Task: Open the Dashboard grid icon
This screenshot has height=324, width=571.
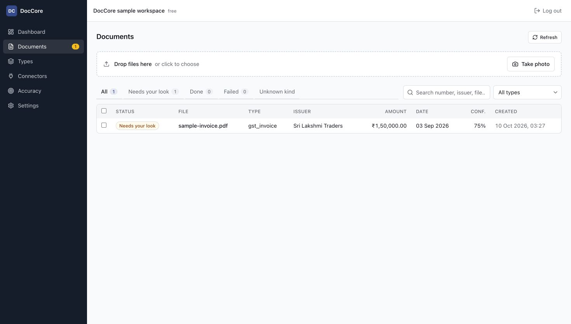Action: click(x=11, y=32)
